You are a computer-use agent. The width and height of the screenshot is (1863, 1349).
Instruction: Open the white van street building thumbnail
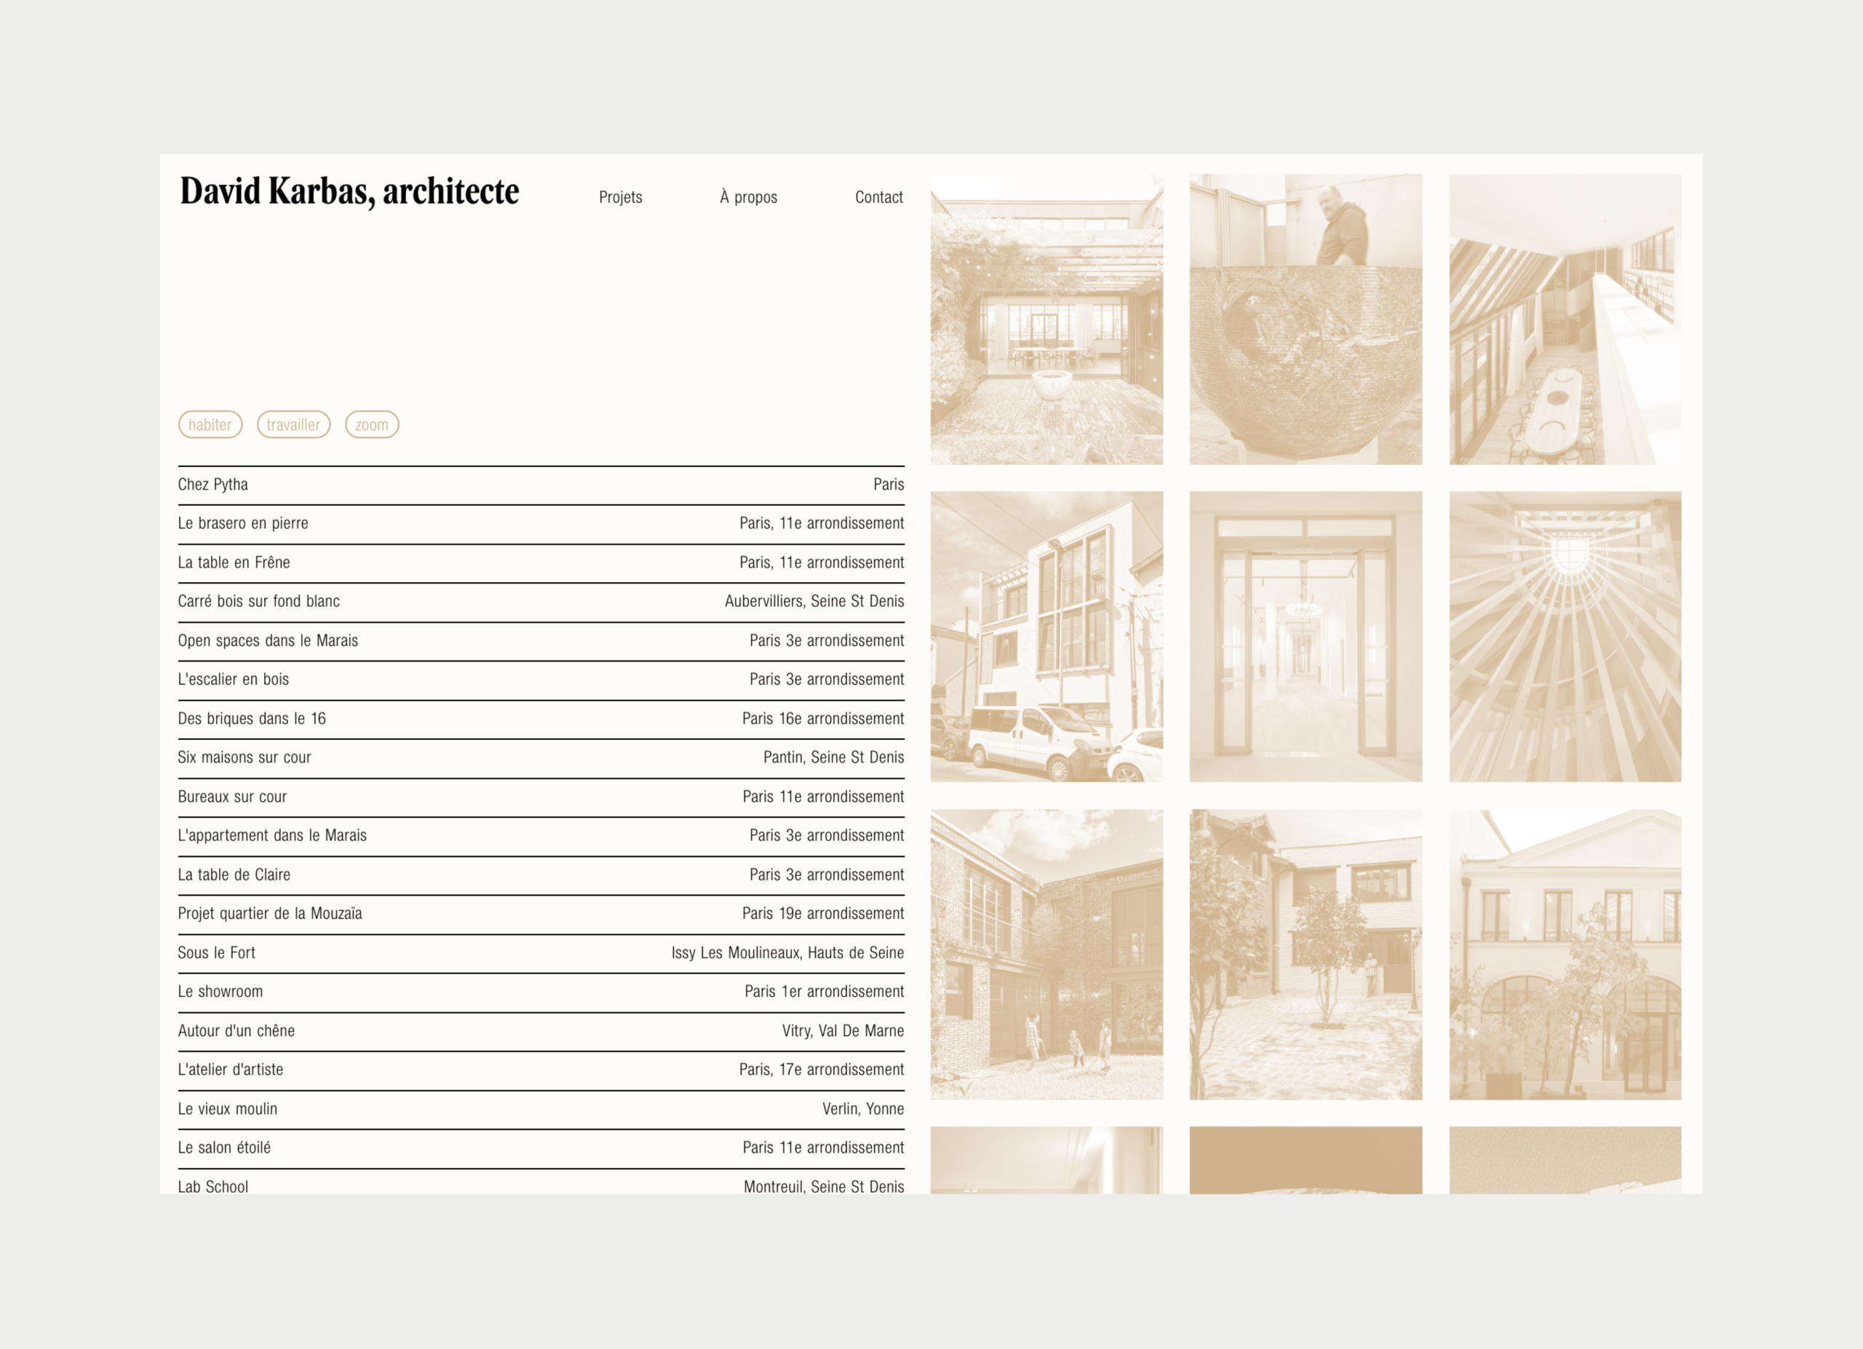(x=1046, y=637)
